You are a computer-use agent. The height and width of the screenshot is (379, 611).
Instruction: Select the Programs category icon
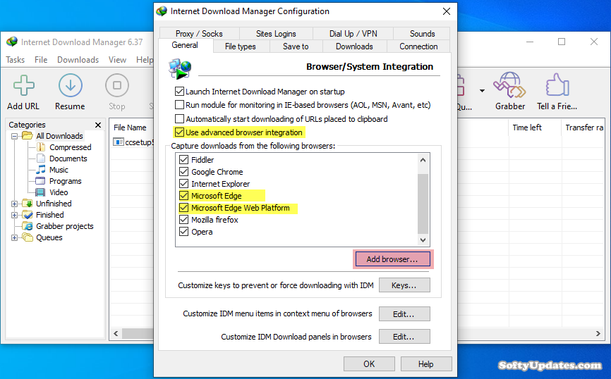coord(40,181)
